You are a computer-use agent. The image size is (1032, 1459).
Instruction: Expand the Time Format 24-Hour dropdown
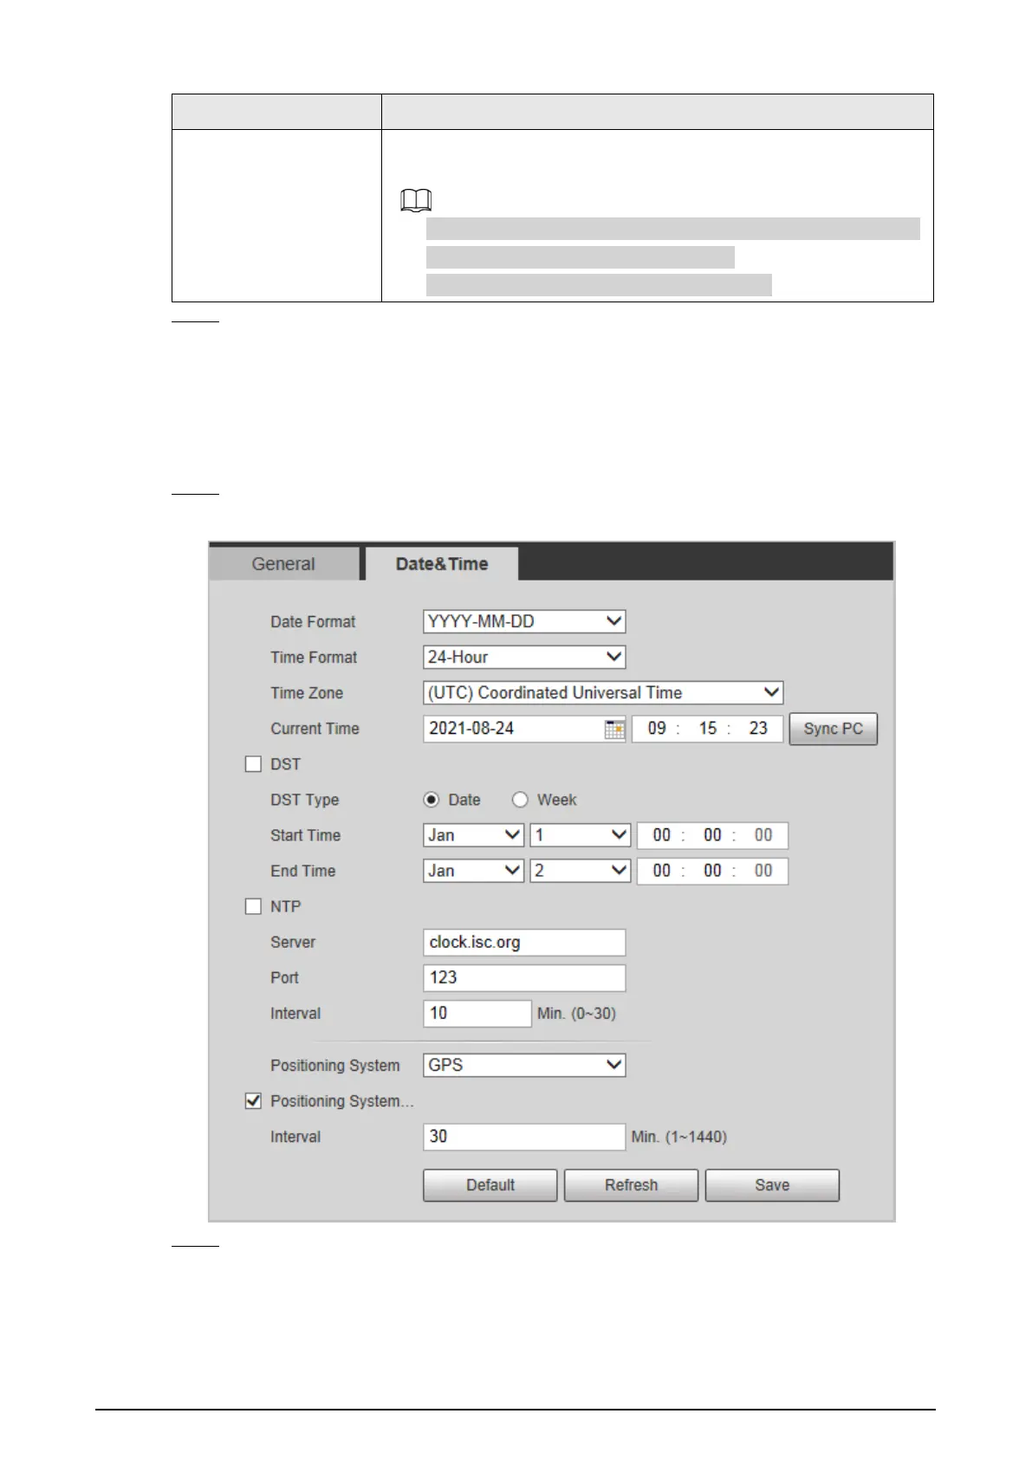pyautogui.click(x=524, y=657)
